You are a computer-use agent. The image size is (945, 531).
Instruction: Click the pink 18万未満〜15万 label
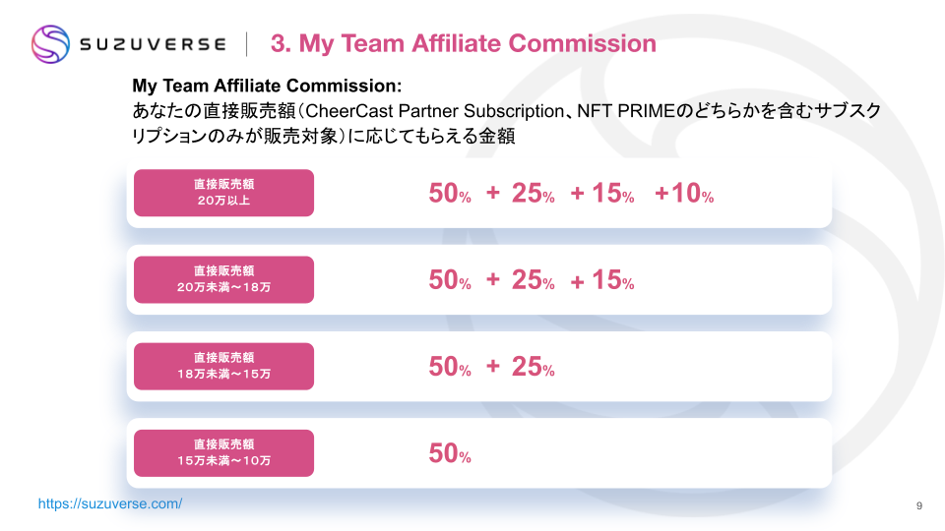tap(223, 366)
